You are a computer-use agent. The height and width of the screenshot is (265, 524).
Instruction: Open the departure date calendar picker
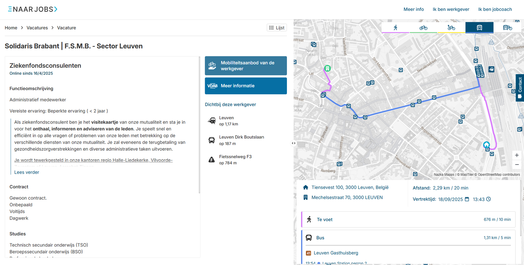(467, 199)
